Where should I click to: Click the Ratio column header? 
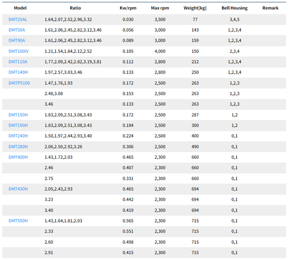point(75,8)
